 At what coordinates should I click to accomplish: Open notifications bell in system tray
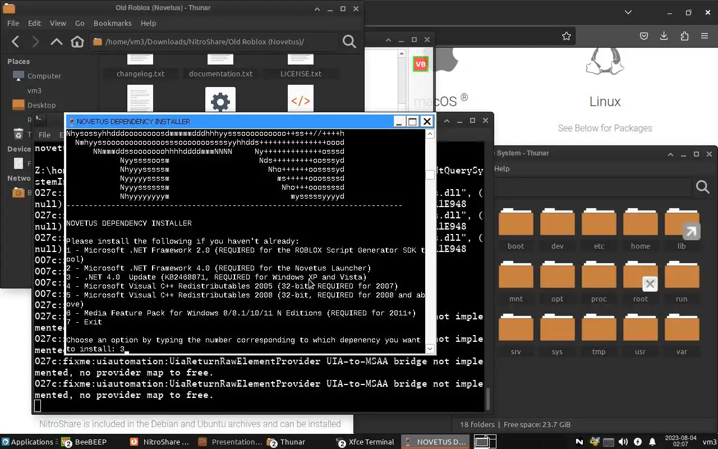click(652, 442)
